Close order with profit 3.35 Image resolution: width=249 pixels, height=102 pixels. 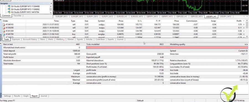click(244, 24)
